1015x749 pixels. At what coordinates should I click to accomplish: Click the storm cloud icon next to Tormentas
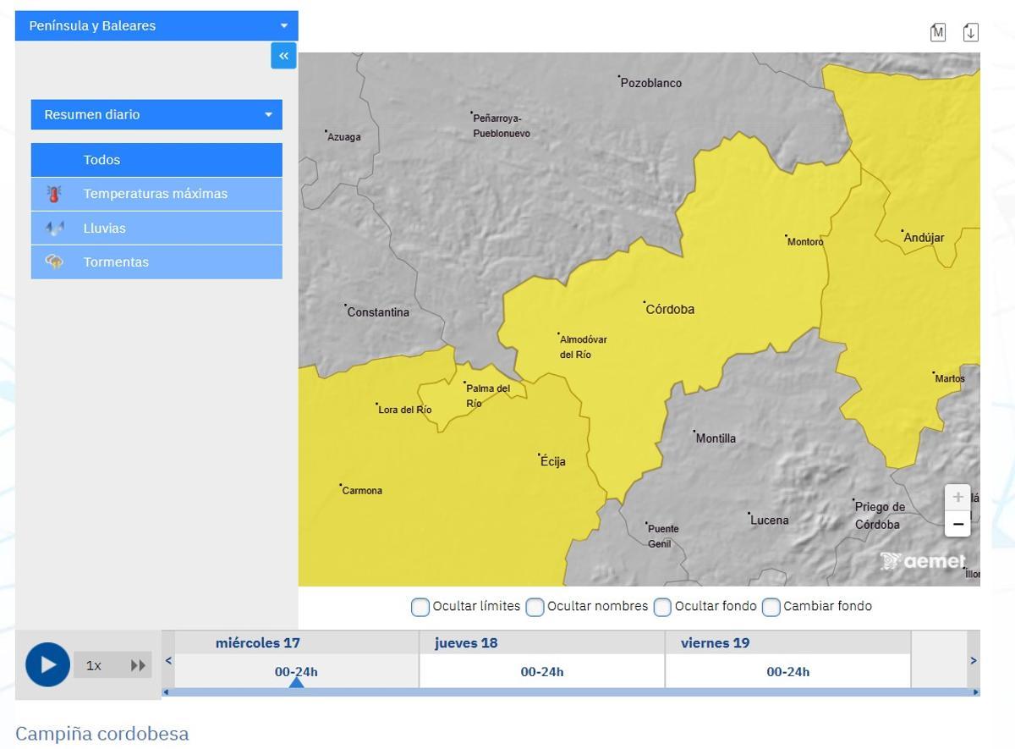pos(54,262)
